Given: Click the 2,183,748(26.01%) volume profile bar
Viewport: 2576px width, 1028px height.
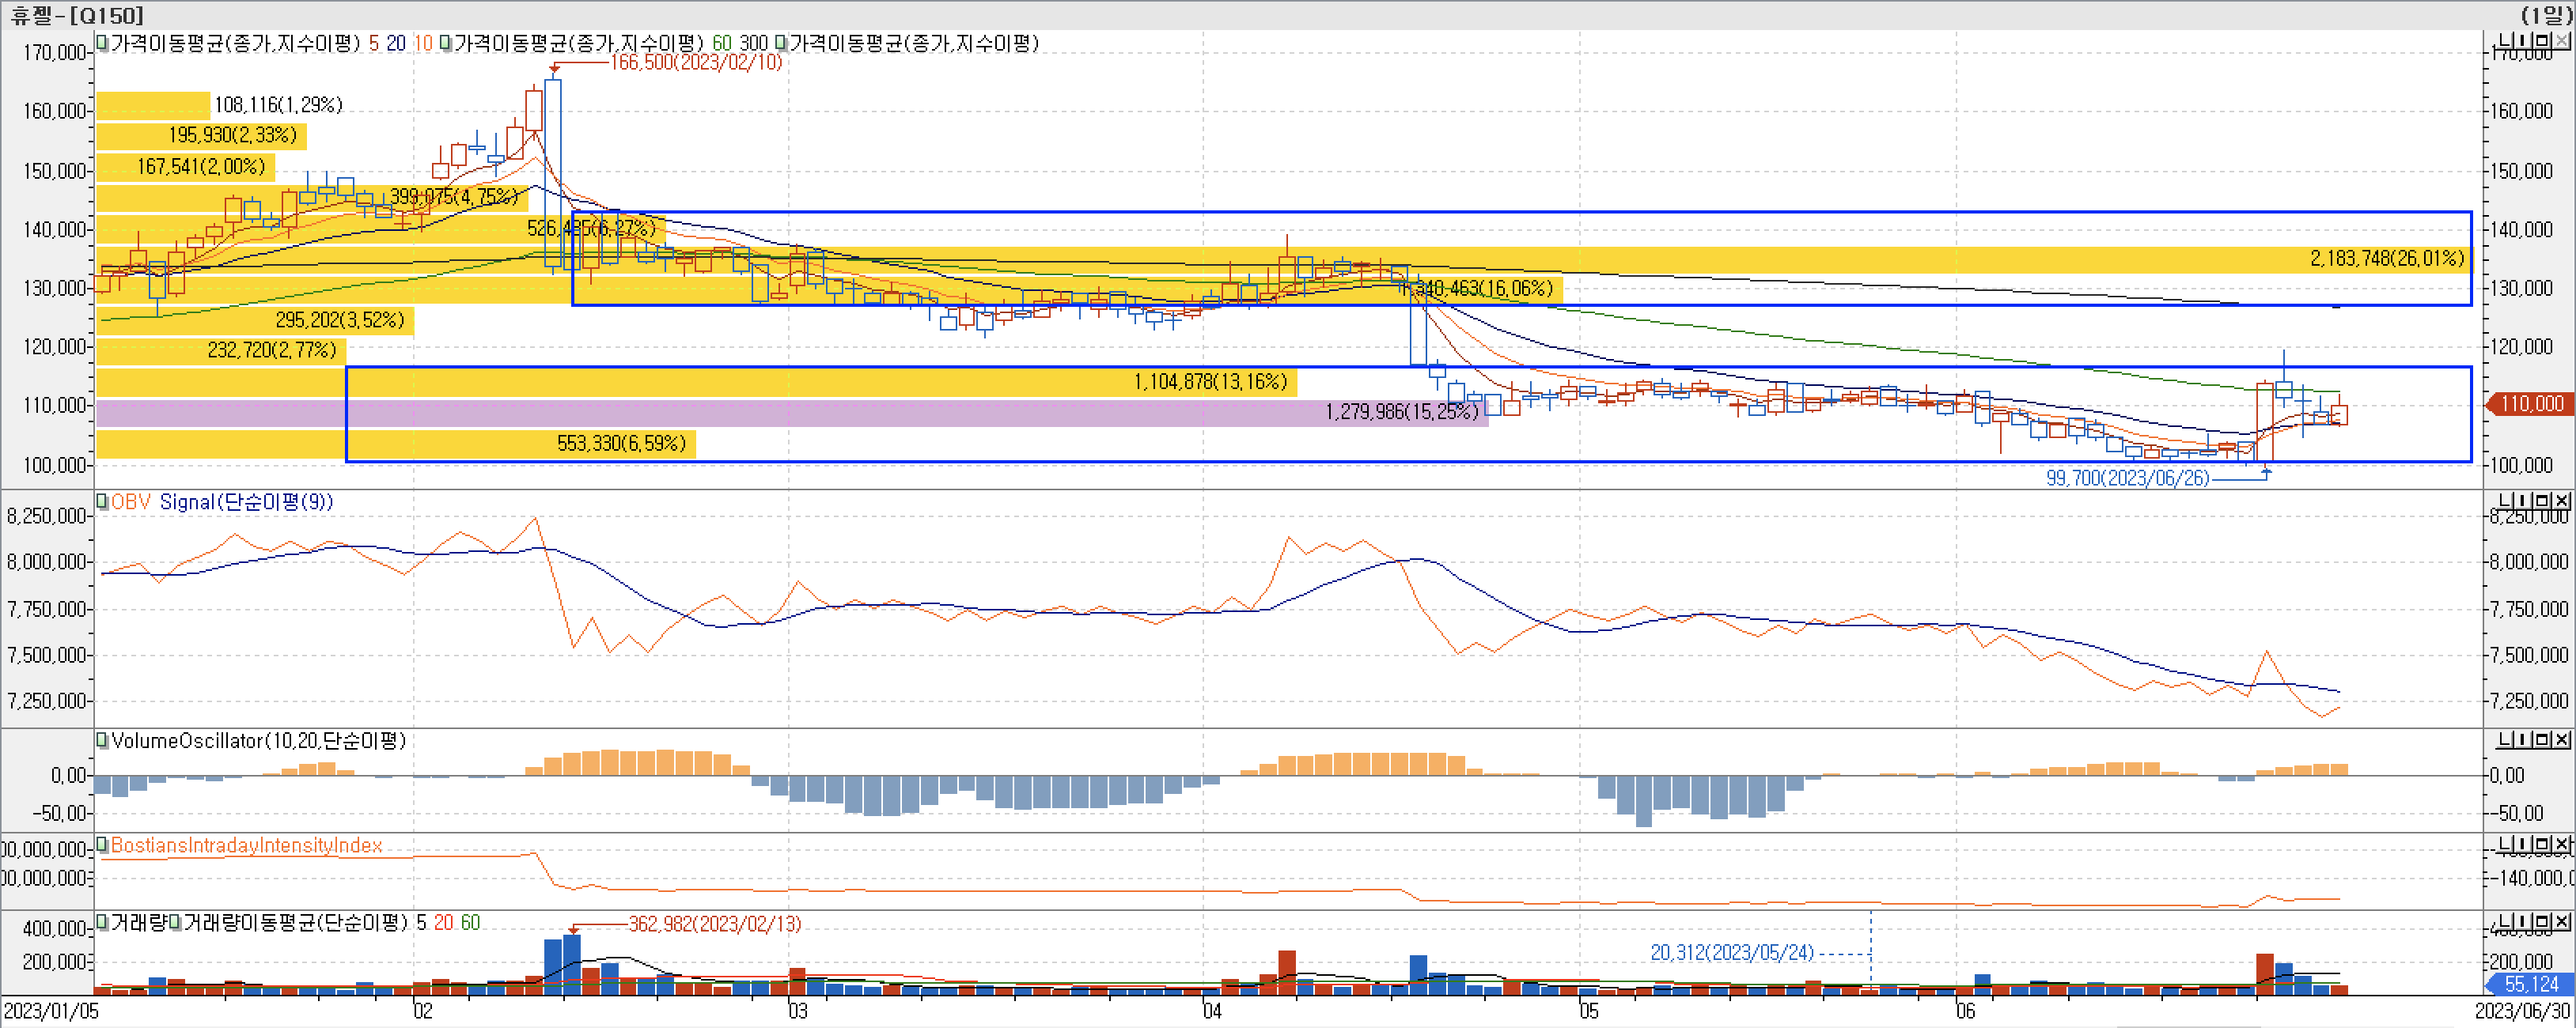Looking at the screenshot, I should click(x=2386, y=259).
